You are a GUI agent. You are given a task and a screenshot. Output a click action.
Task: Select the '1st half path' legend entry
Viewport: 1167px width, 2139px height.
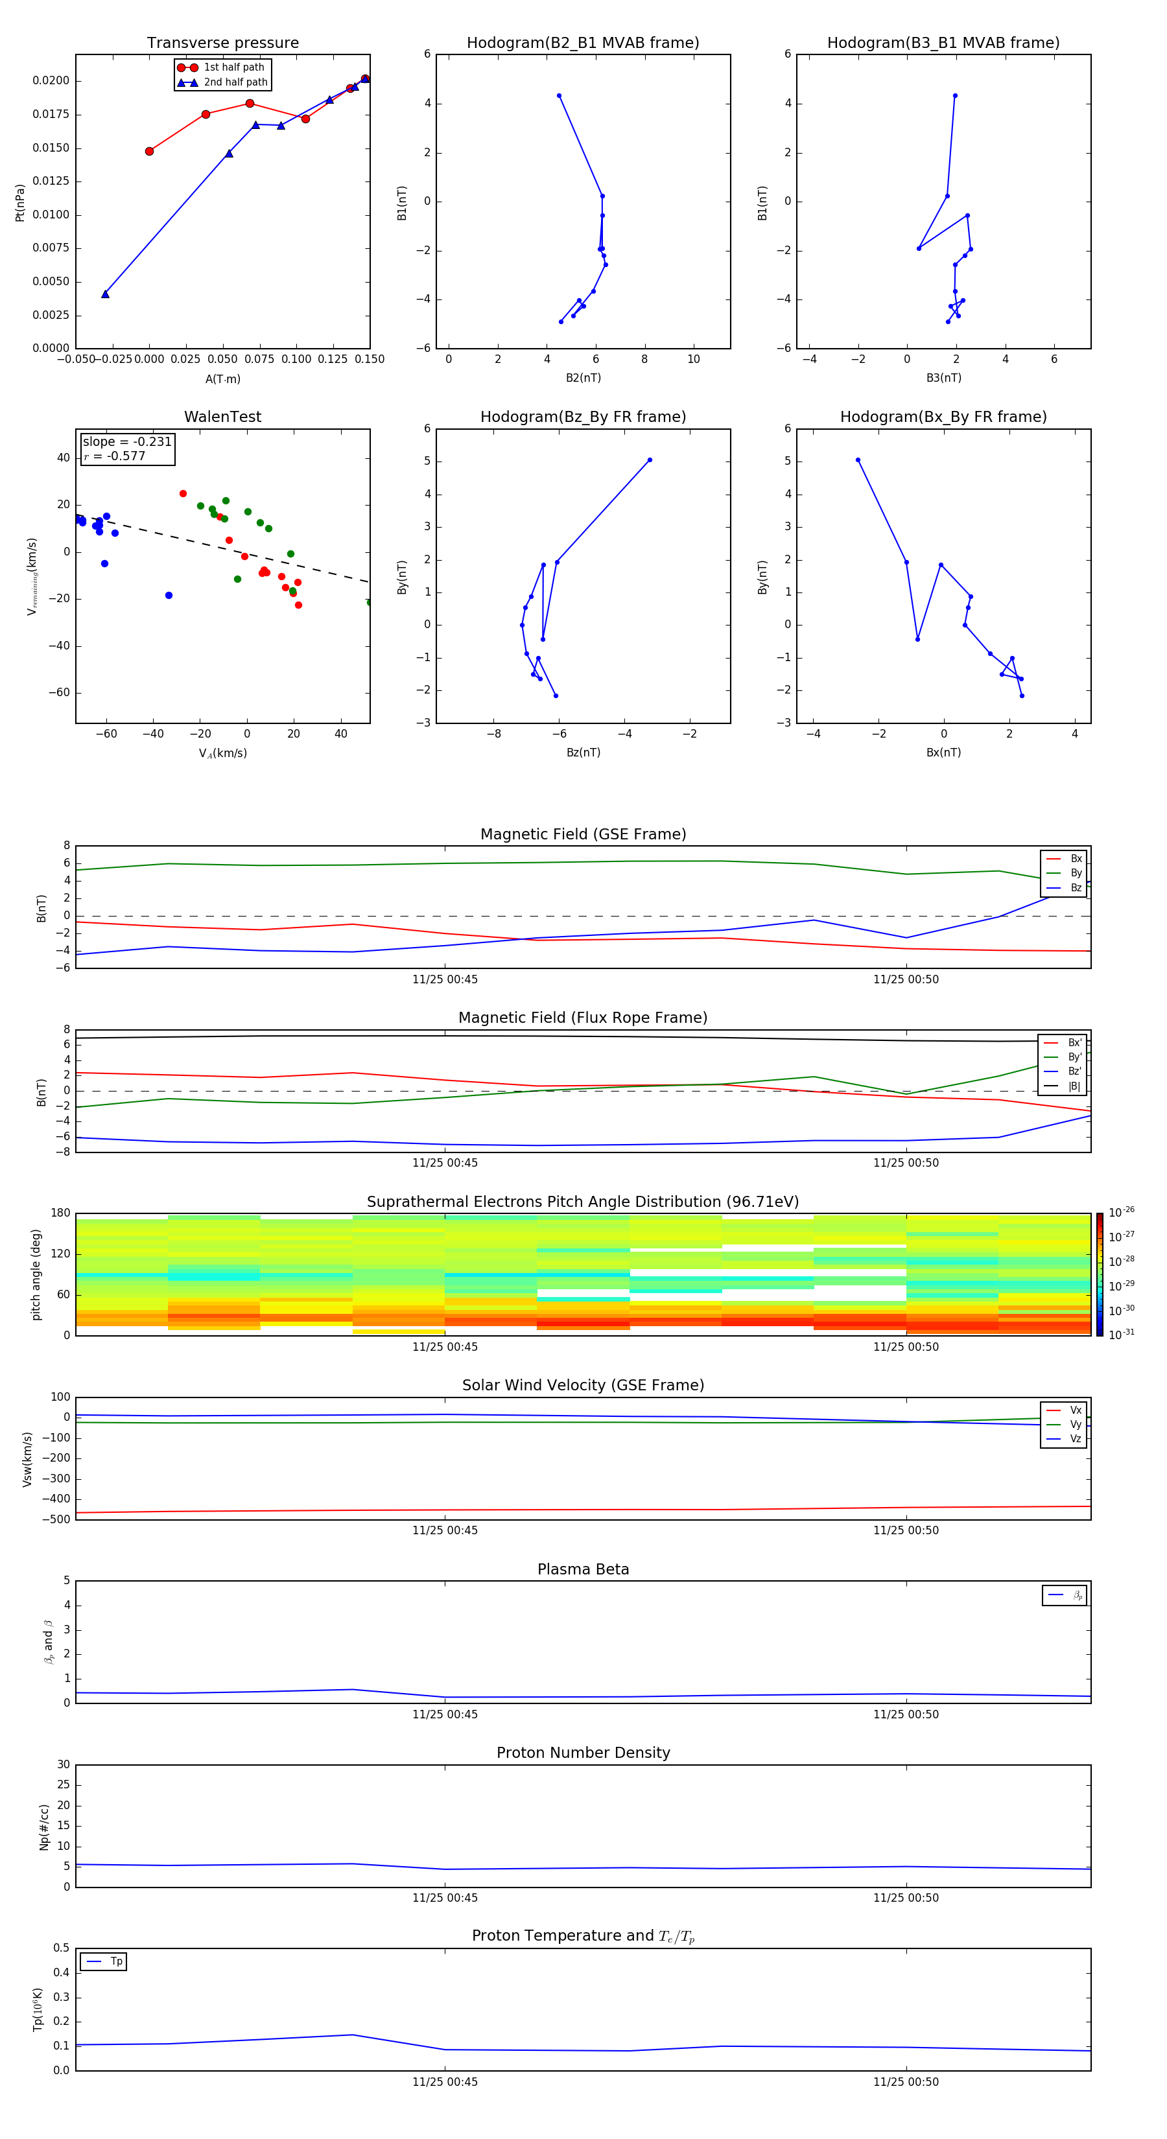221,67
